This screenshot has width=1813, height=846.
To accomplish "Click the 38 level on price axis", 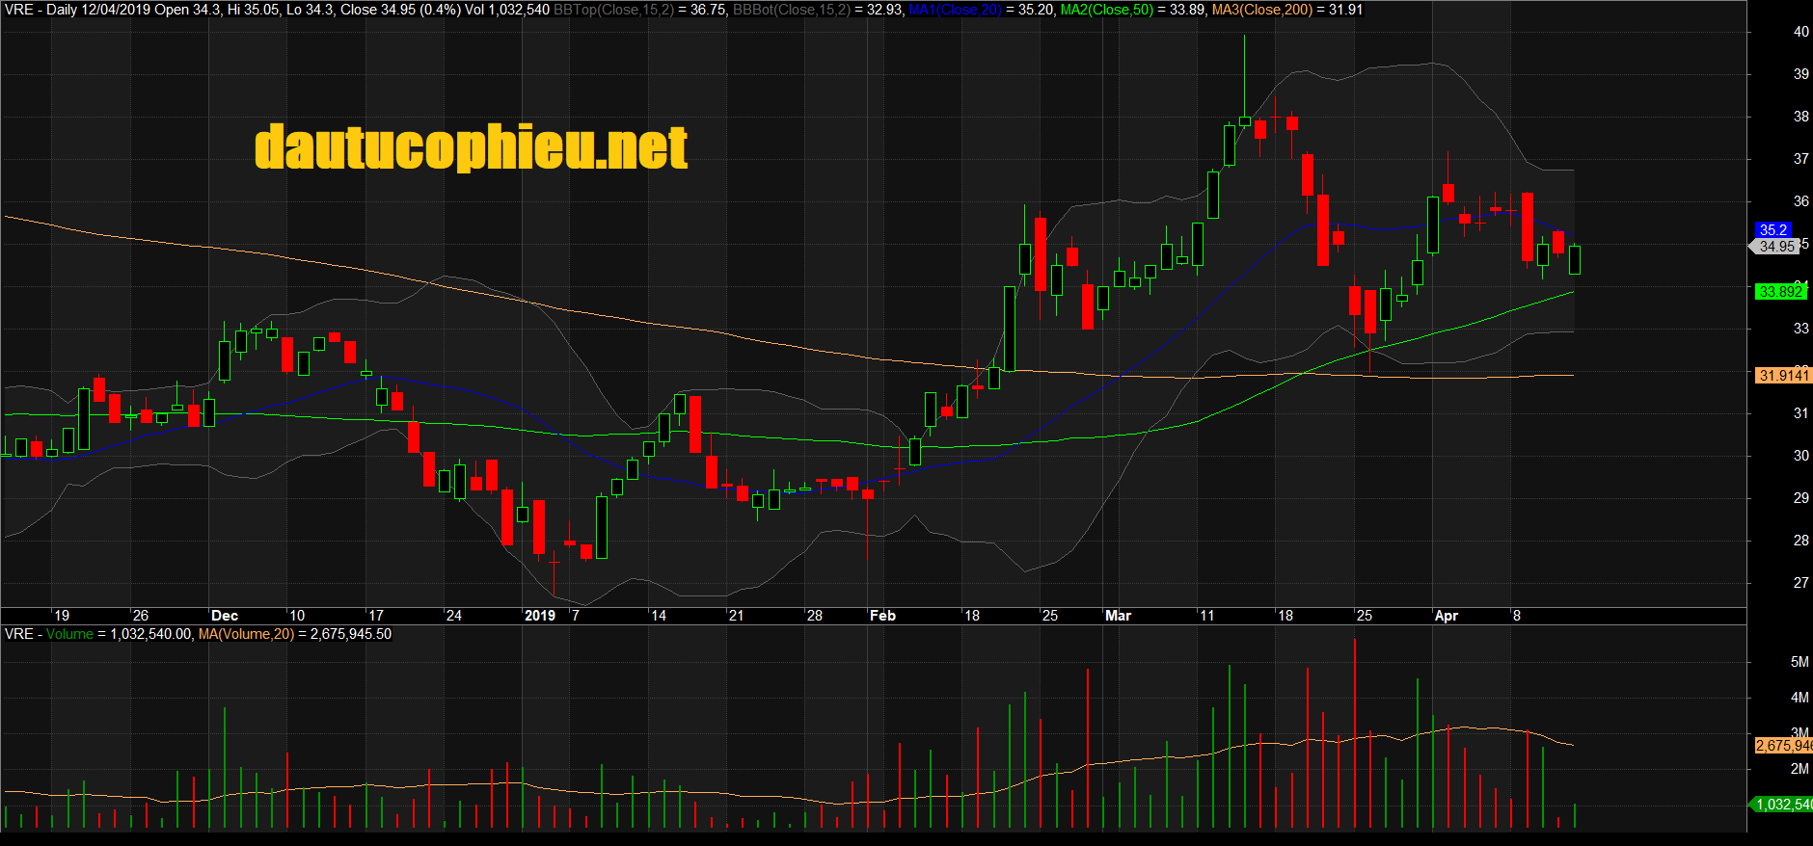I will point(1800,117).
